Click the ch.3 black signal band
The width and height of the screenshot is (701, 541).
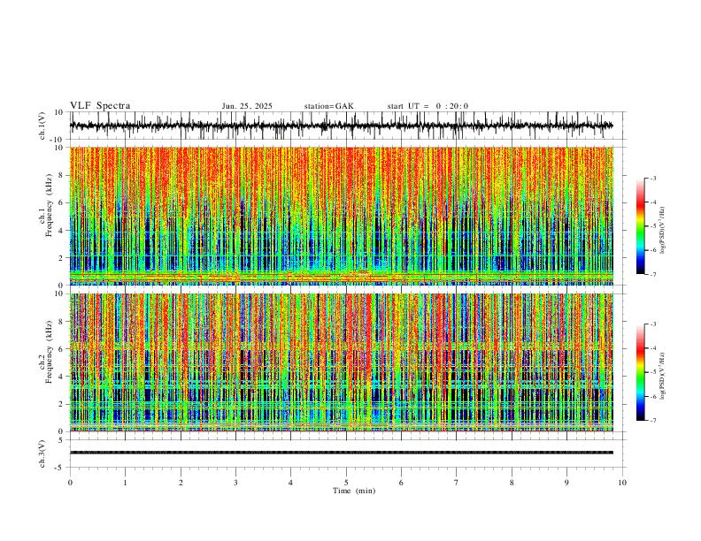[x=341, y=453]
